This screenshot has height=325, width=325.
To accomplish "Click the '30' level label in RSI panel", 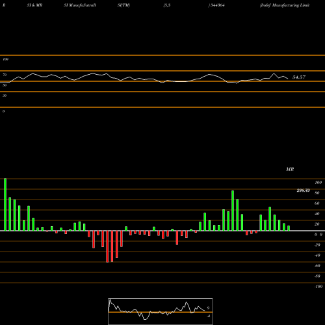I will 5,96.
